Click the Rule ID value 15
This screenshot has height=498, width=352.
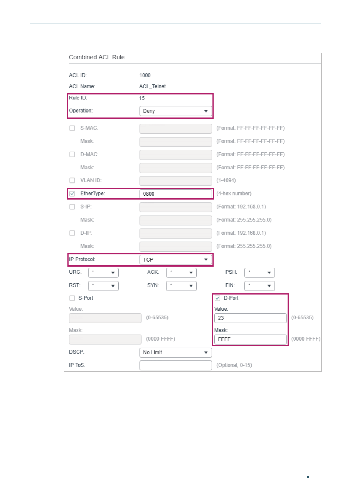pos(142,98)
